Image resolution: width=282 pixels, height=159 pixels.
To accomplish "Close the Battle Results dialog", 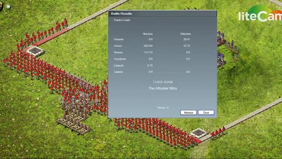I will [206, 113].
